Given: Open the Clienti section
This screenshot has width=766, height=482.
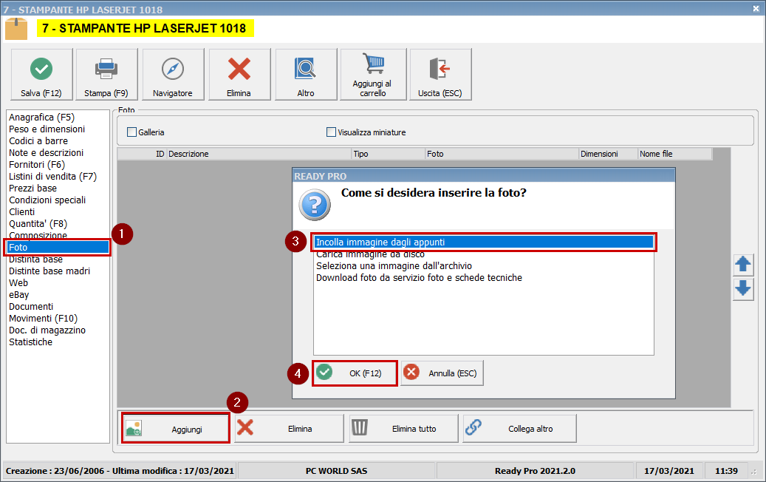Looking at the screenshot, I should (21, 211).
